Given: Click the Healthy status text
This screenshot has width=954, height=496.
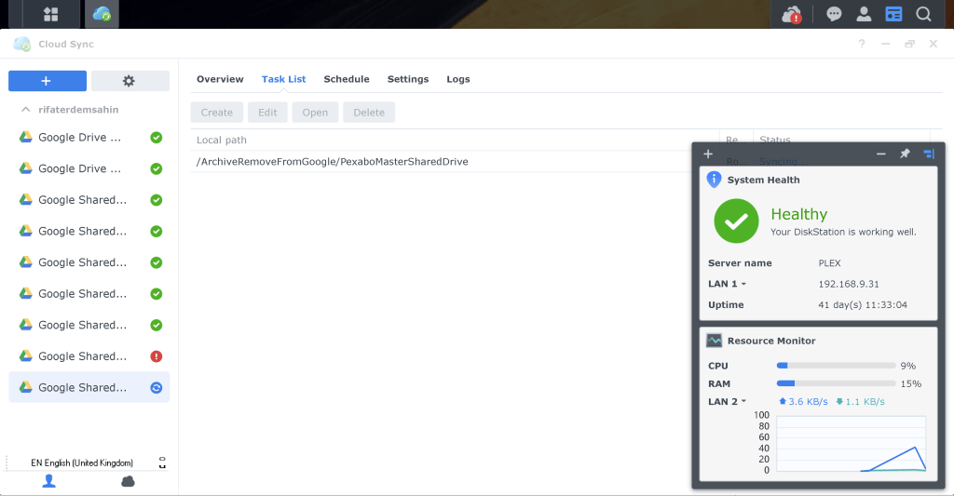Looking at the screenshot, I should coord(798,214).
